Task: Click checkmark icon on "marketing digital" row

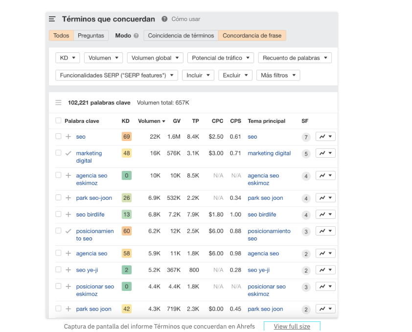Action: pyautogui.click(x=67, y=153)
